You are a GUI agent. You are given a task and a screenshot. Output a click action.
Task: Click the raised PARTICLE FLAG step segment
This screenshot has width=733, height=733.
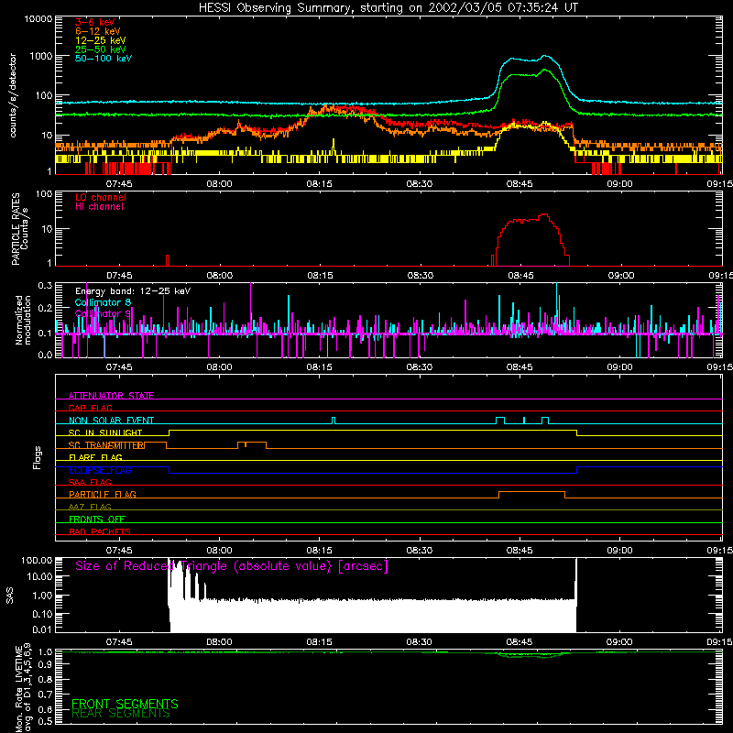click(532, 492)
